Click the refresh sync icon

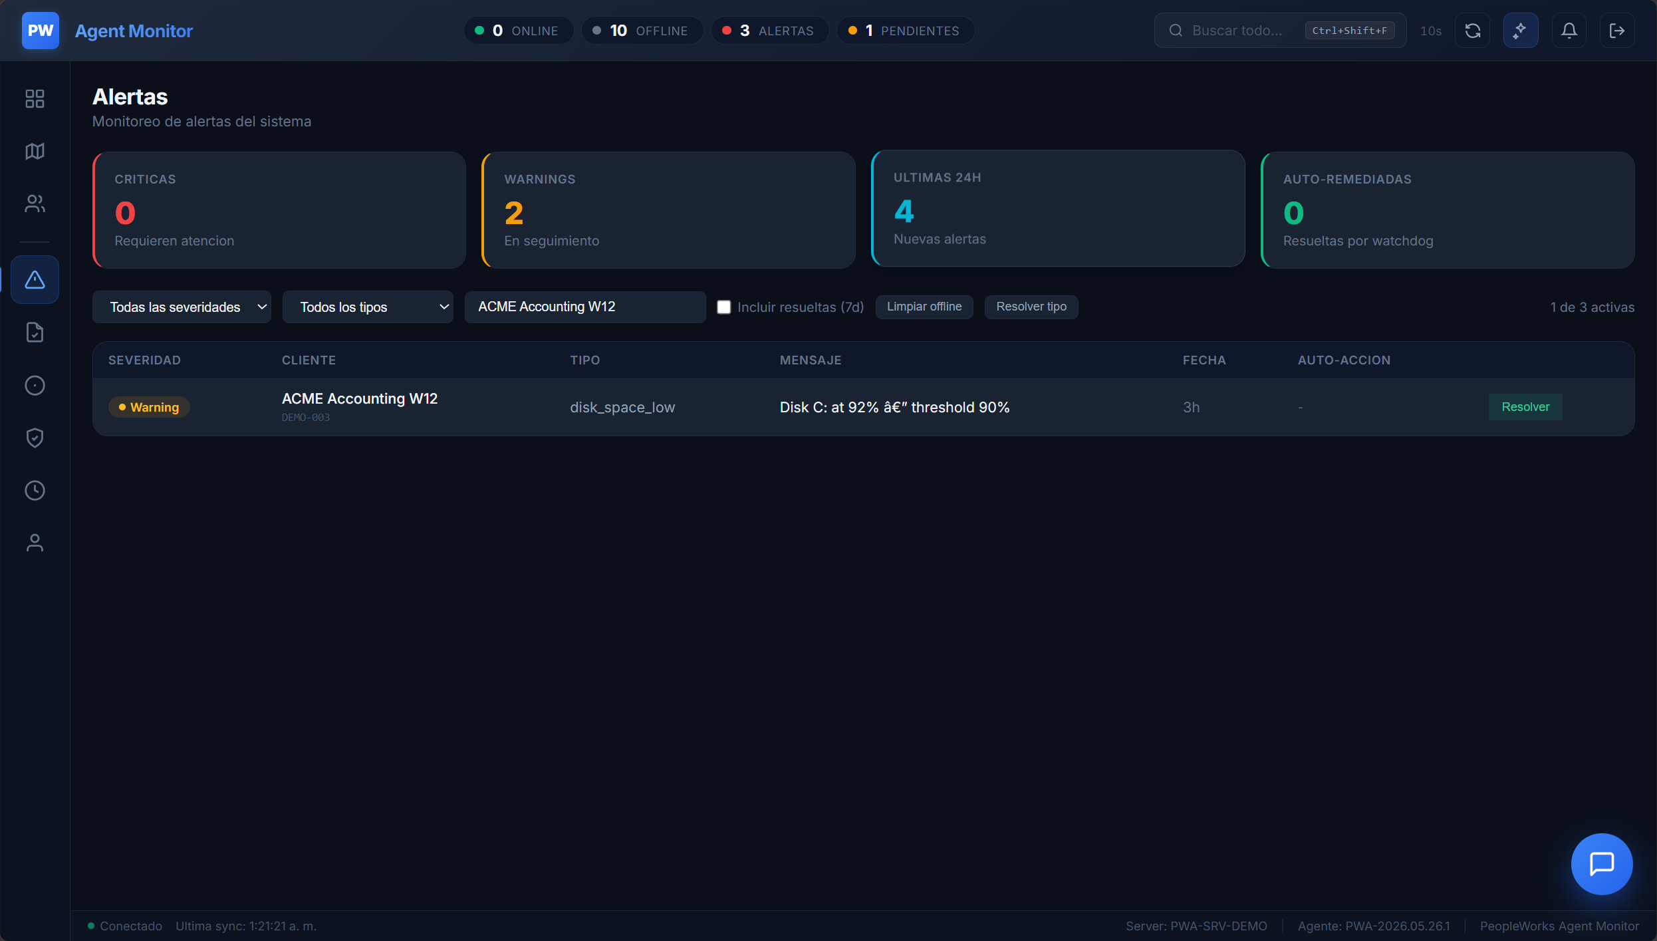tap(1473, 31)
